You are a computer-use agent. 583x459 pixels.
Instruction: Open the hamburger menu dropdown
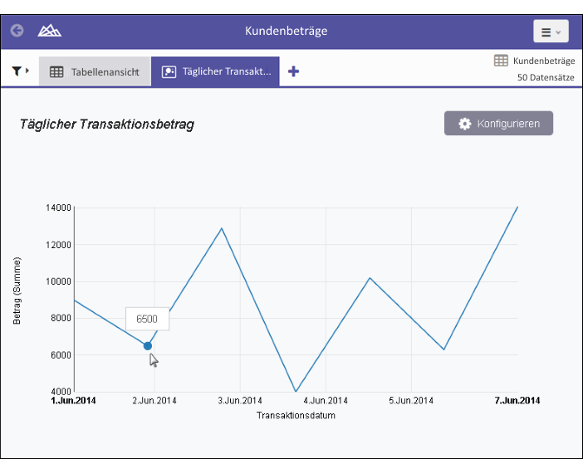coord(551,32)
